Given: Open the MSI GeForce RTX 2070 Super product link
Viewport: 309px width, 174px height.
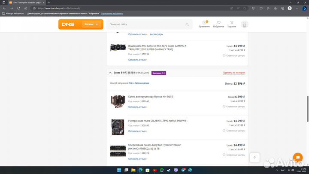Looking at the screenshot, I should (x=157, y=48).
